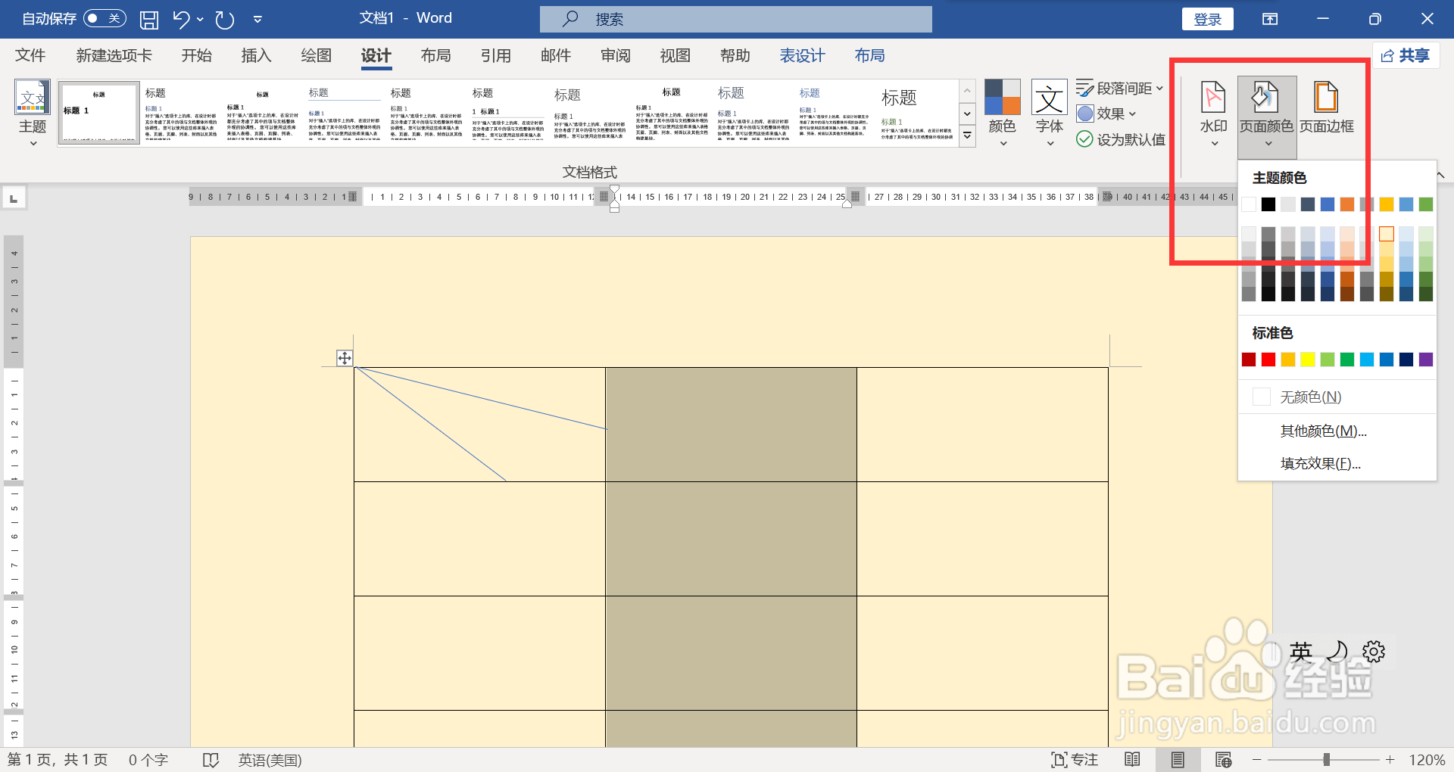The width and height of the screenshot is (1454, 772).
Task: Select 无颜色(N) no color option
Action: tap(1337, 397)
